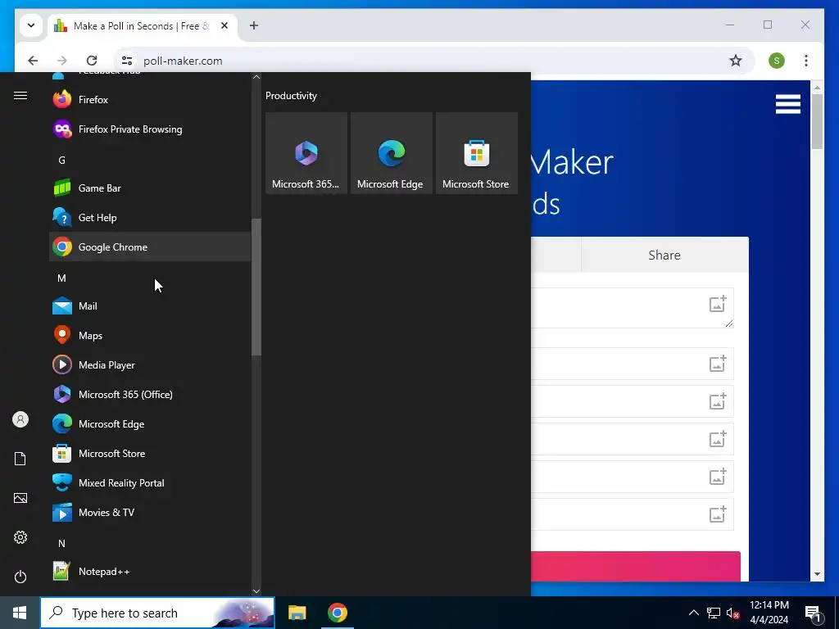This screenshot has width=839, height=629.
Task: Open the Mail app
Action: 150,306
